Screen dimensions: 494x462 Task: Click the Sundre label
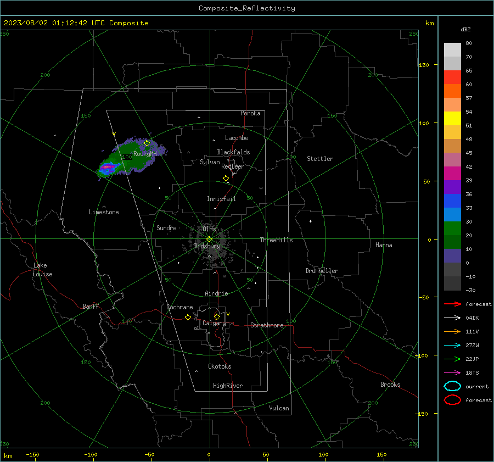pos(166,227)
